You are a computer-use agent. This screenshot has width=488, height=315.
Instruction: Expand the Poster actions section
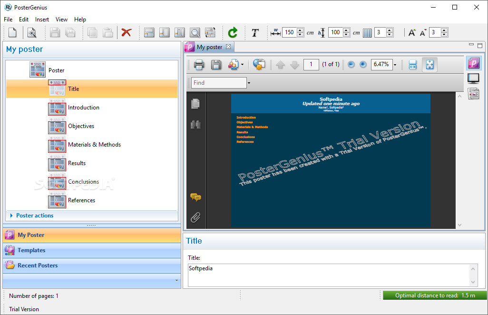point(91,216)
